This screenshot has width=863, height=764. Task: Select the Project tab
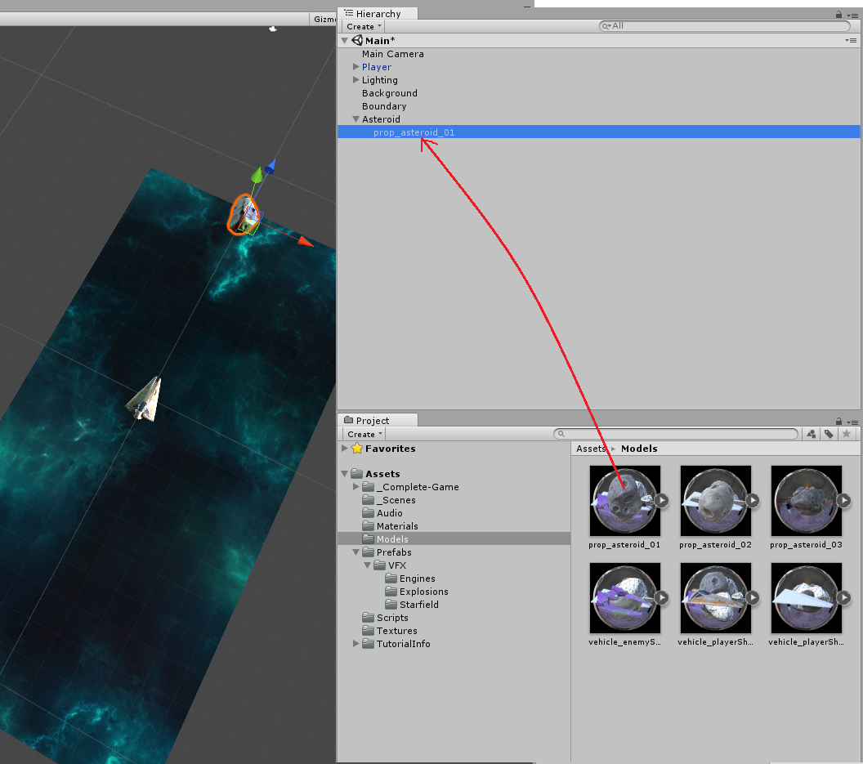(377, 420)
